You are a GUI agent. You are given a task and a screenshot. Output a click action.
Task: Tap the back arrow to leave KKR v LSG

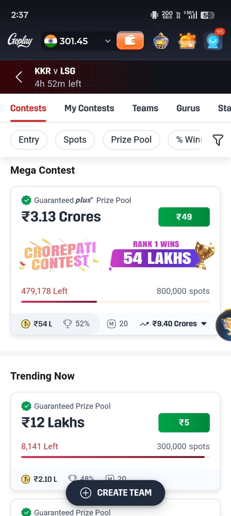coord(18,77)
